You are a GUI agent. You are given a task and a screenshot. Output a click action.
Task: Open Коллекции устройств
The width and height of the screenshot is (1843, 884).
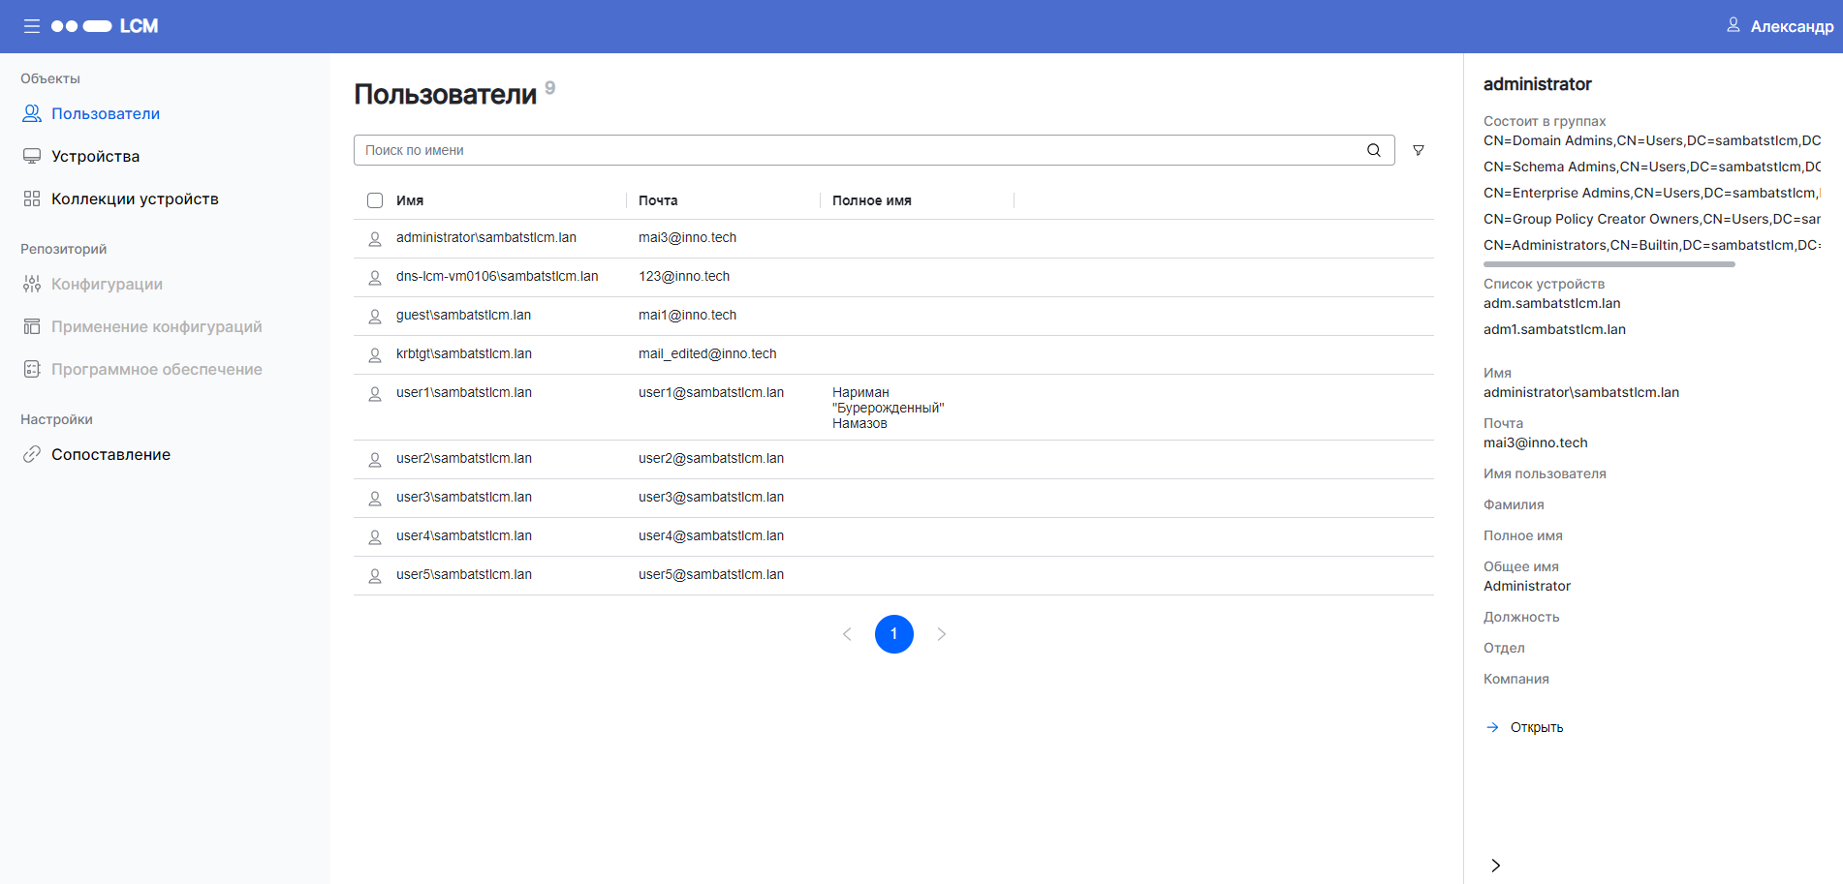135,198
